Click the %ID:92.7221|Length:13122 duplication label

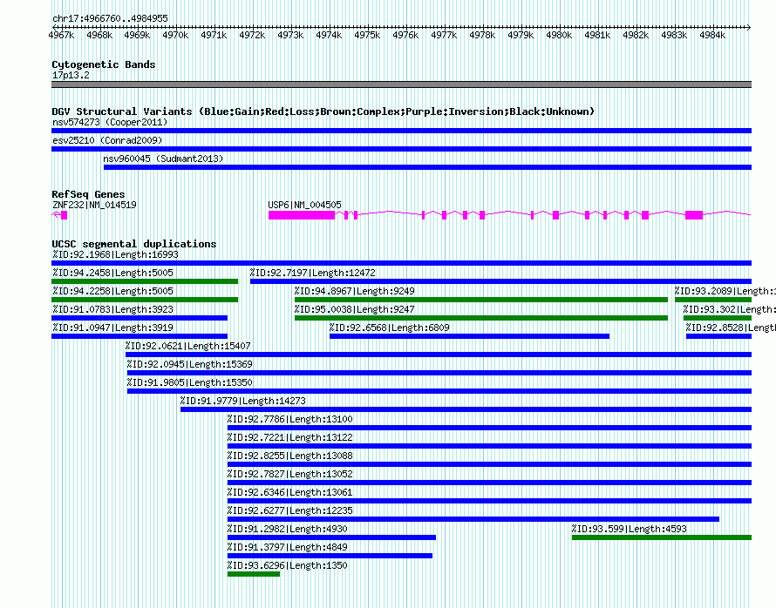pyautogui.click(x=290, y=437)
